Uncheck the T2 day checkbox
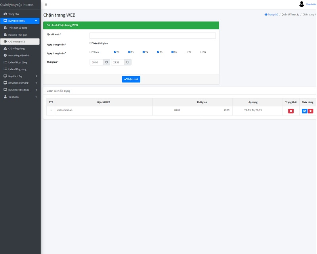 115,52
